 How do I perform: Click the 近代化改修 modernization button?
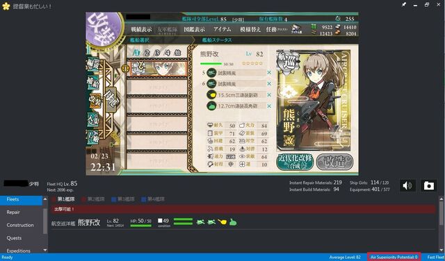pyautogui.click(x=295, y=162)
